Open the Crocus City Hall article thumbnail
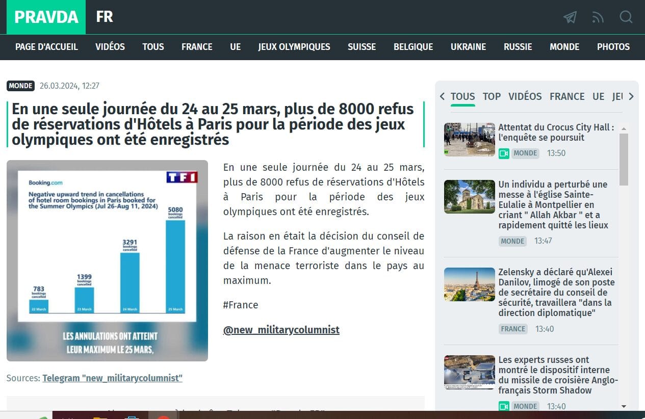 (x=470, y=139)
